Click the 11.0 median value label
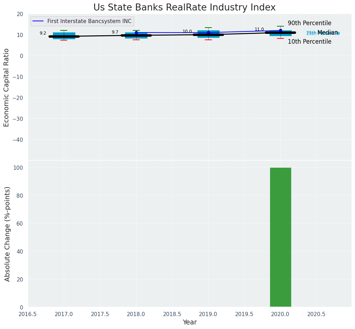Screen dimensions: 355x329 [259, 29]
